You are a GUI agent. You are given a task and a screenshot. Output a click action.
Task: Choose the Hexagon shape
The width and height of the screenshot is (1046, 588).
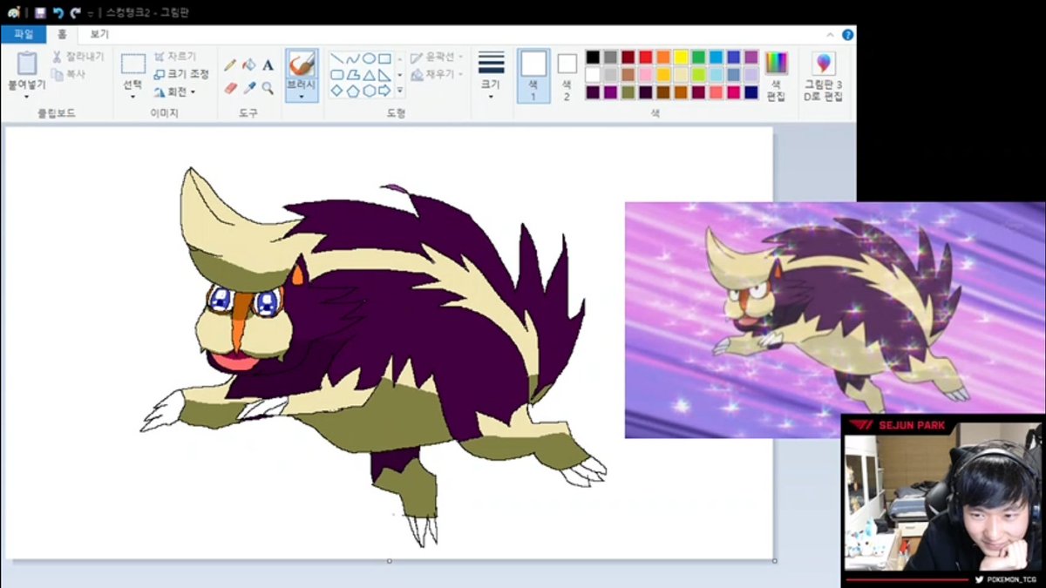click(x=369, y=91)
